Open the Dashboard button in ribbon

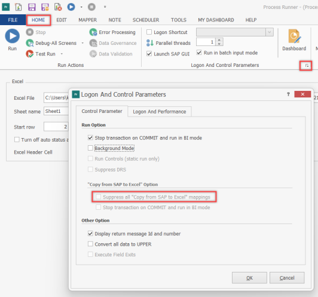294,40
